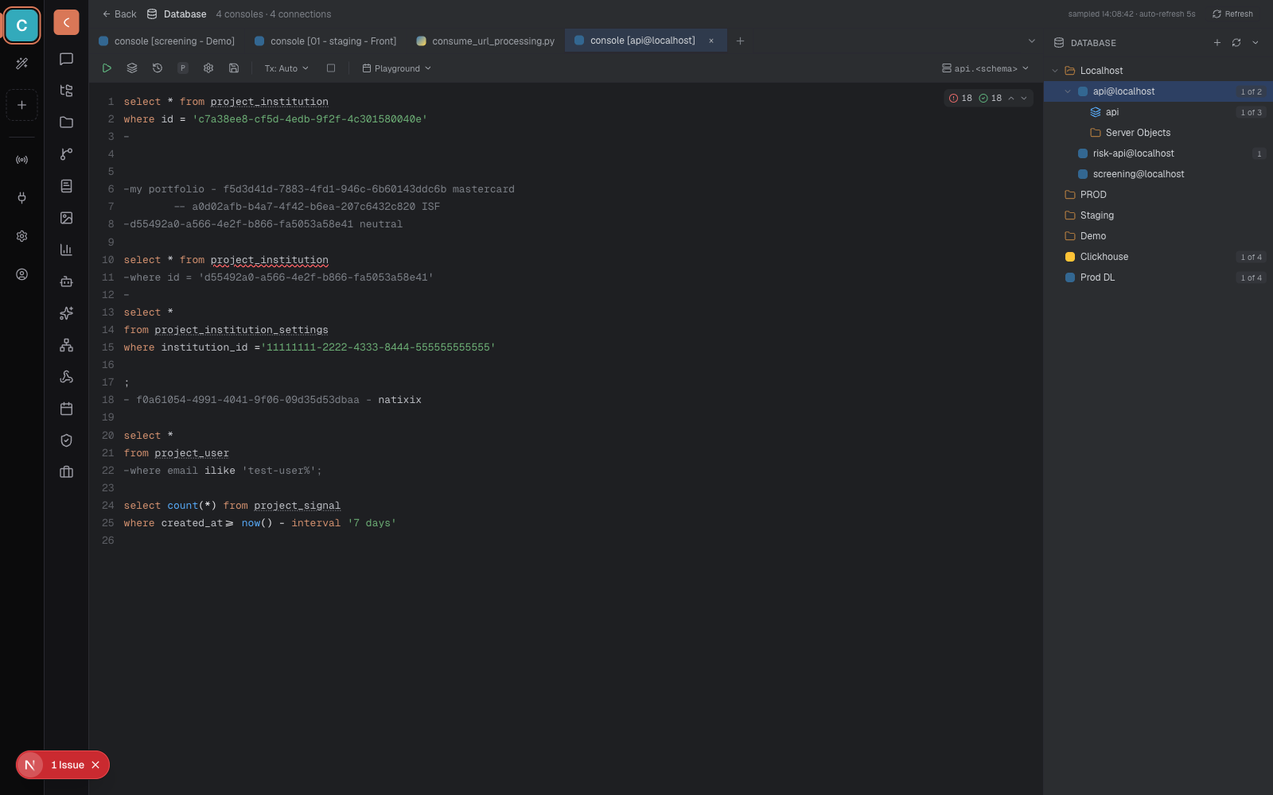Open query history clock icon
Screen dimensions: 1273x795
(x=158, y=68)
